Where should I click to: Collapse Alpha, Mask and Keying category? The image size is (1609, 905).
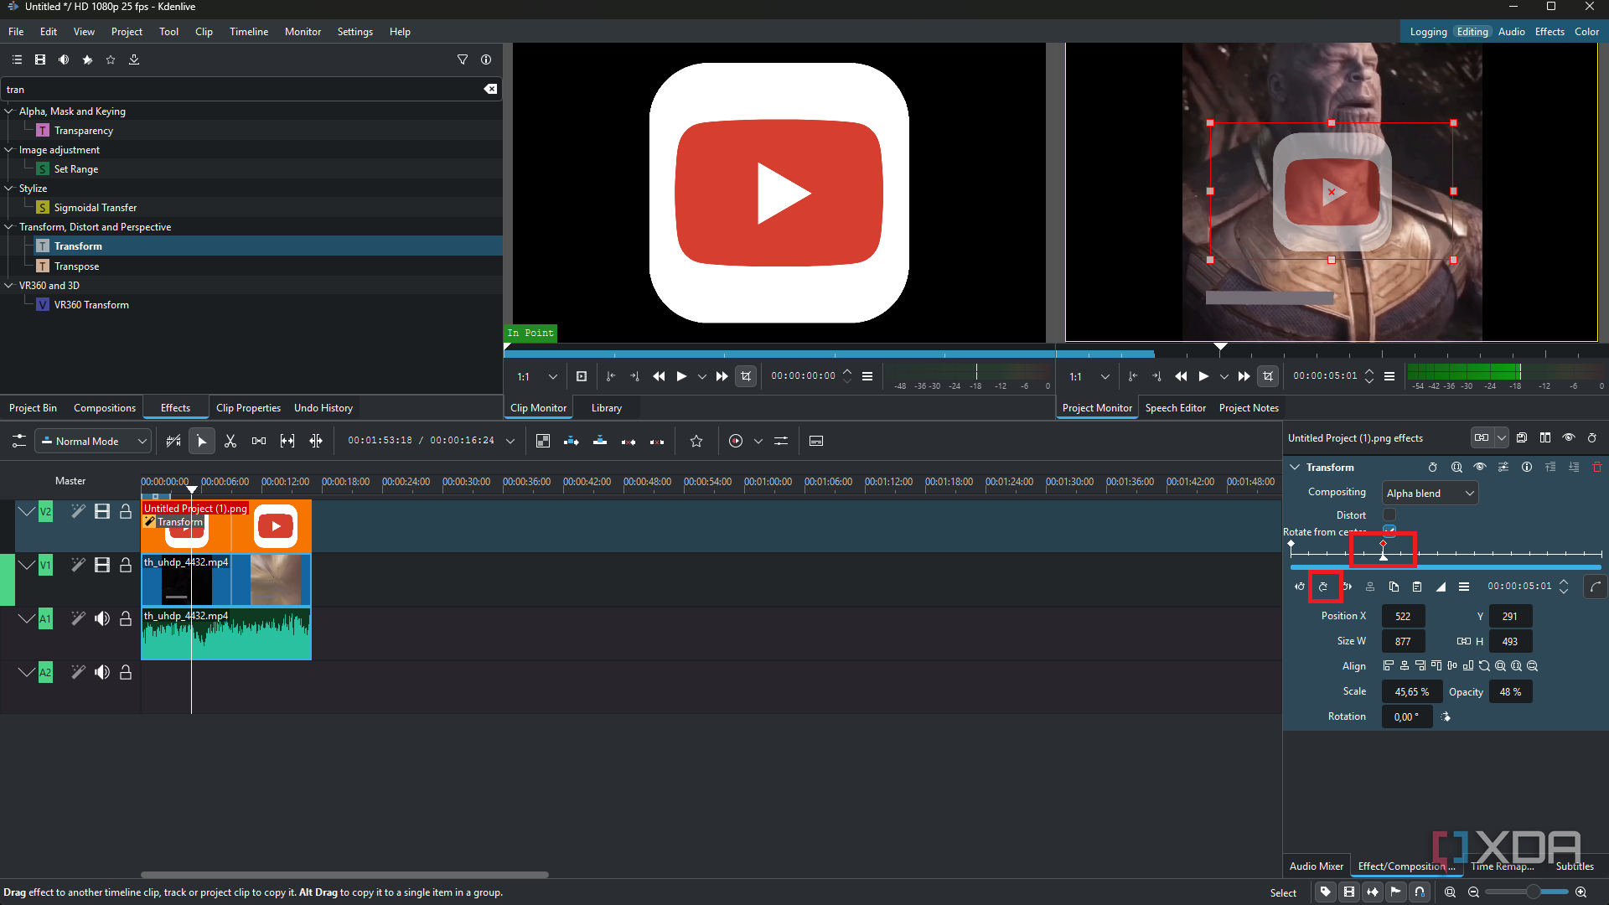tap(9, 111)
